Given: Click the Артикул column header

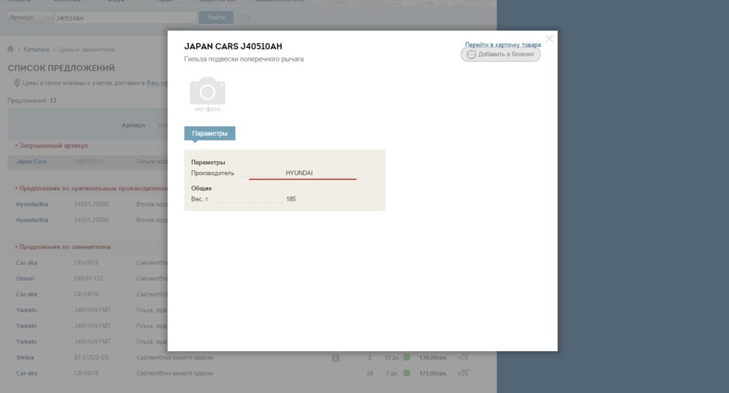Looking at the screenshot, I should click(x=134, y=125).
